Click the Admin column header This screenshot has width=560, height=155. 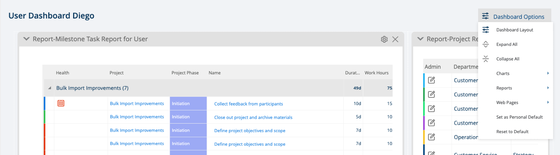pyautogui.click(x=433, y=67)
